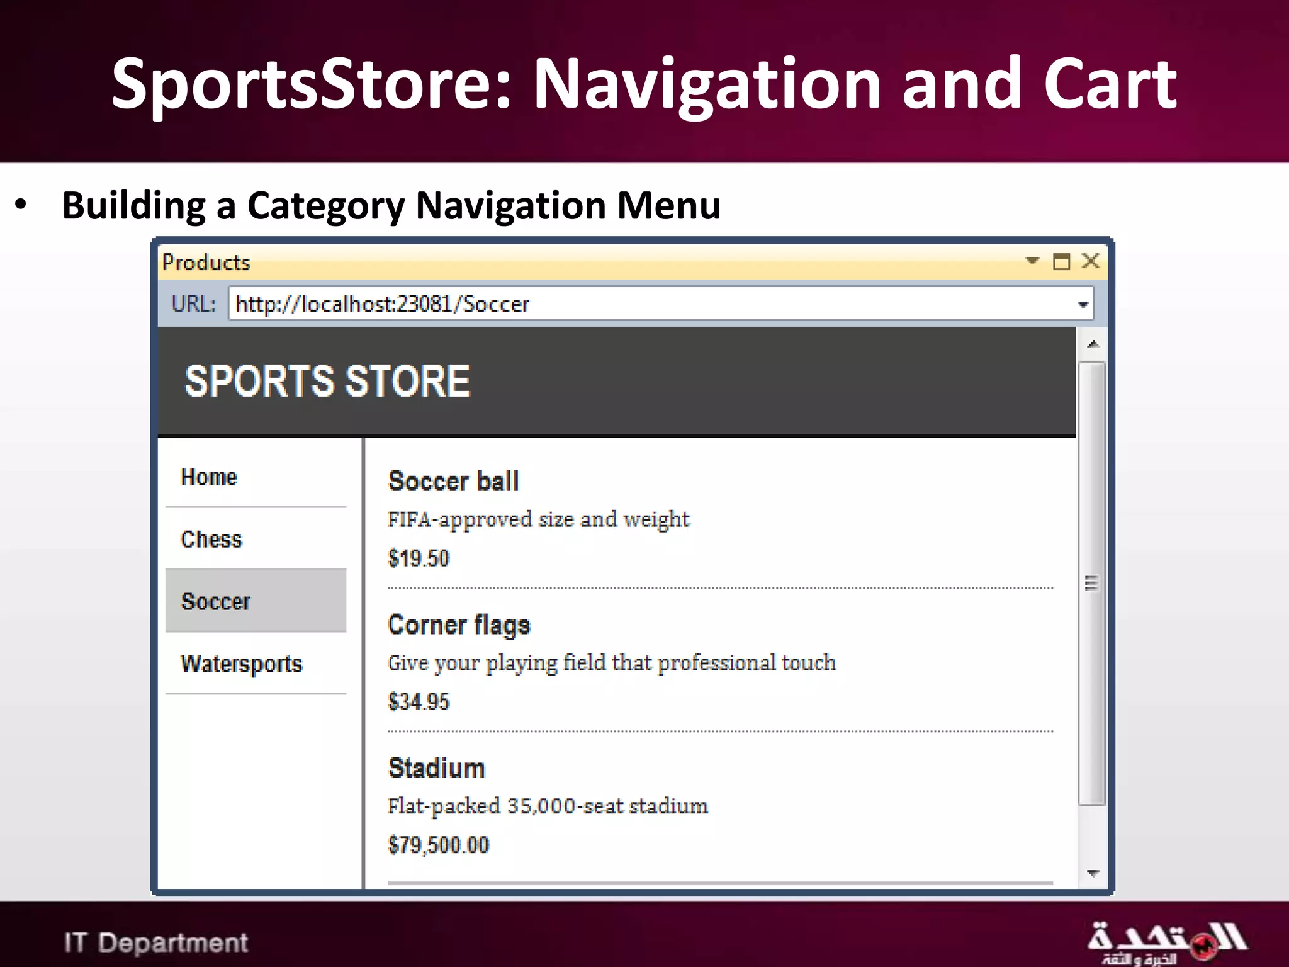
Task: Click the URL address field
Action: (660, 304)
